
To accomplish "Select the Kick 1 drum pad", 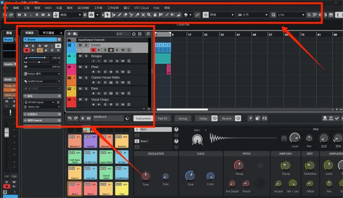I will point(75,188).
